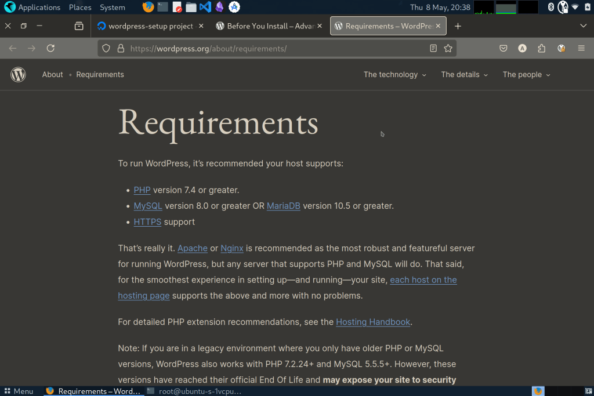Open the Firefox account avatar
Screen dimensions: 594x396
pos(522,48)
